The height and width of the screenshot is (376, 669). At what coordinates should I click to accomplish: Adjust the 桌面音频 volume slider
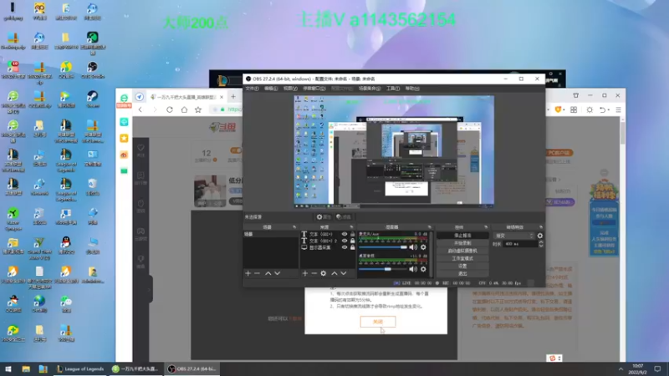[x=383, y=269]
